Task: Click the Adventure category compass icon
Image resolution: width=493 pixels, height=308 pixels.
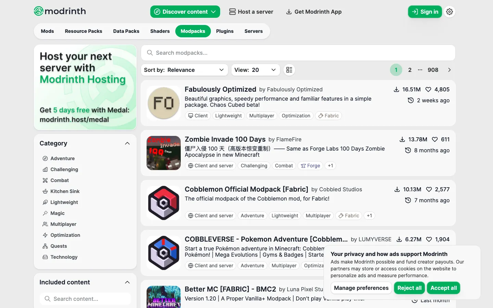Action: pyautogui.click(x=45, y=158)
